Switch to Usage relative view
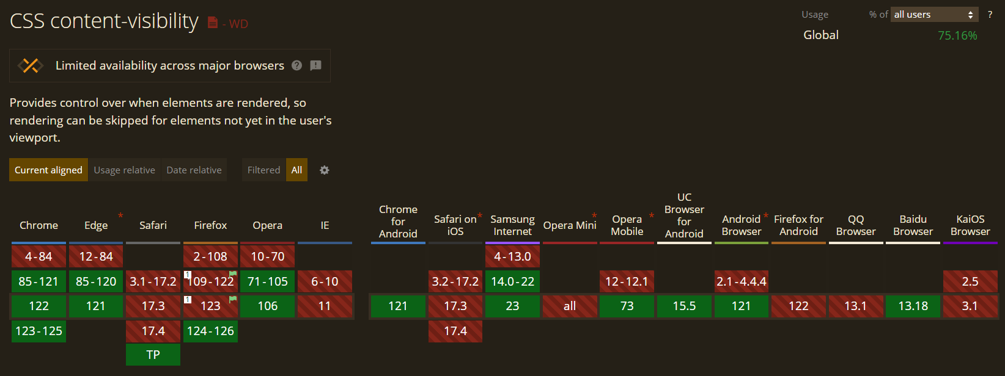 point(124,170)
